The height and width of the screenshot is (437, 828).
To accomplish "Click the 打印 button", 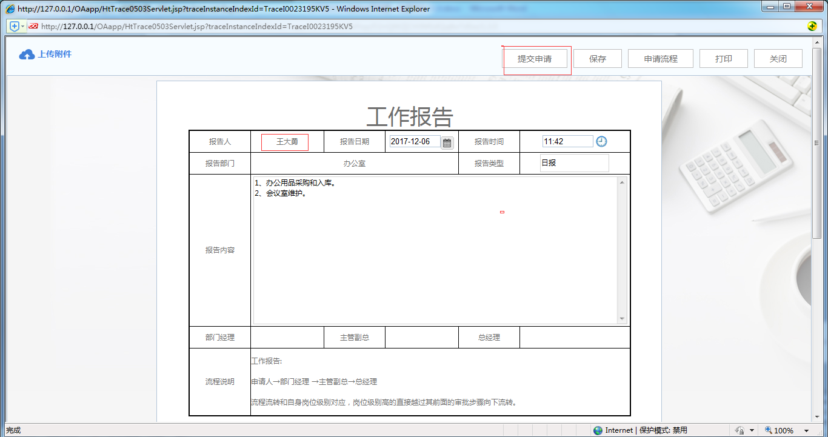I will coord(723,58).
